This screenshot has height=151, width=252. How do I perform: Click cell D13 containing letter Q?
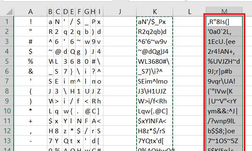[x=66, y=141]
